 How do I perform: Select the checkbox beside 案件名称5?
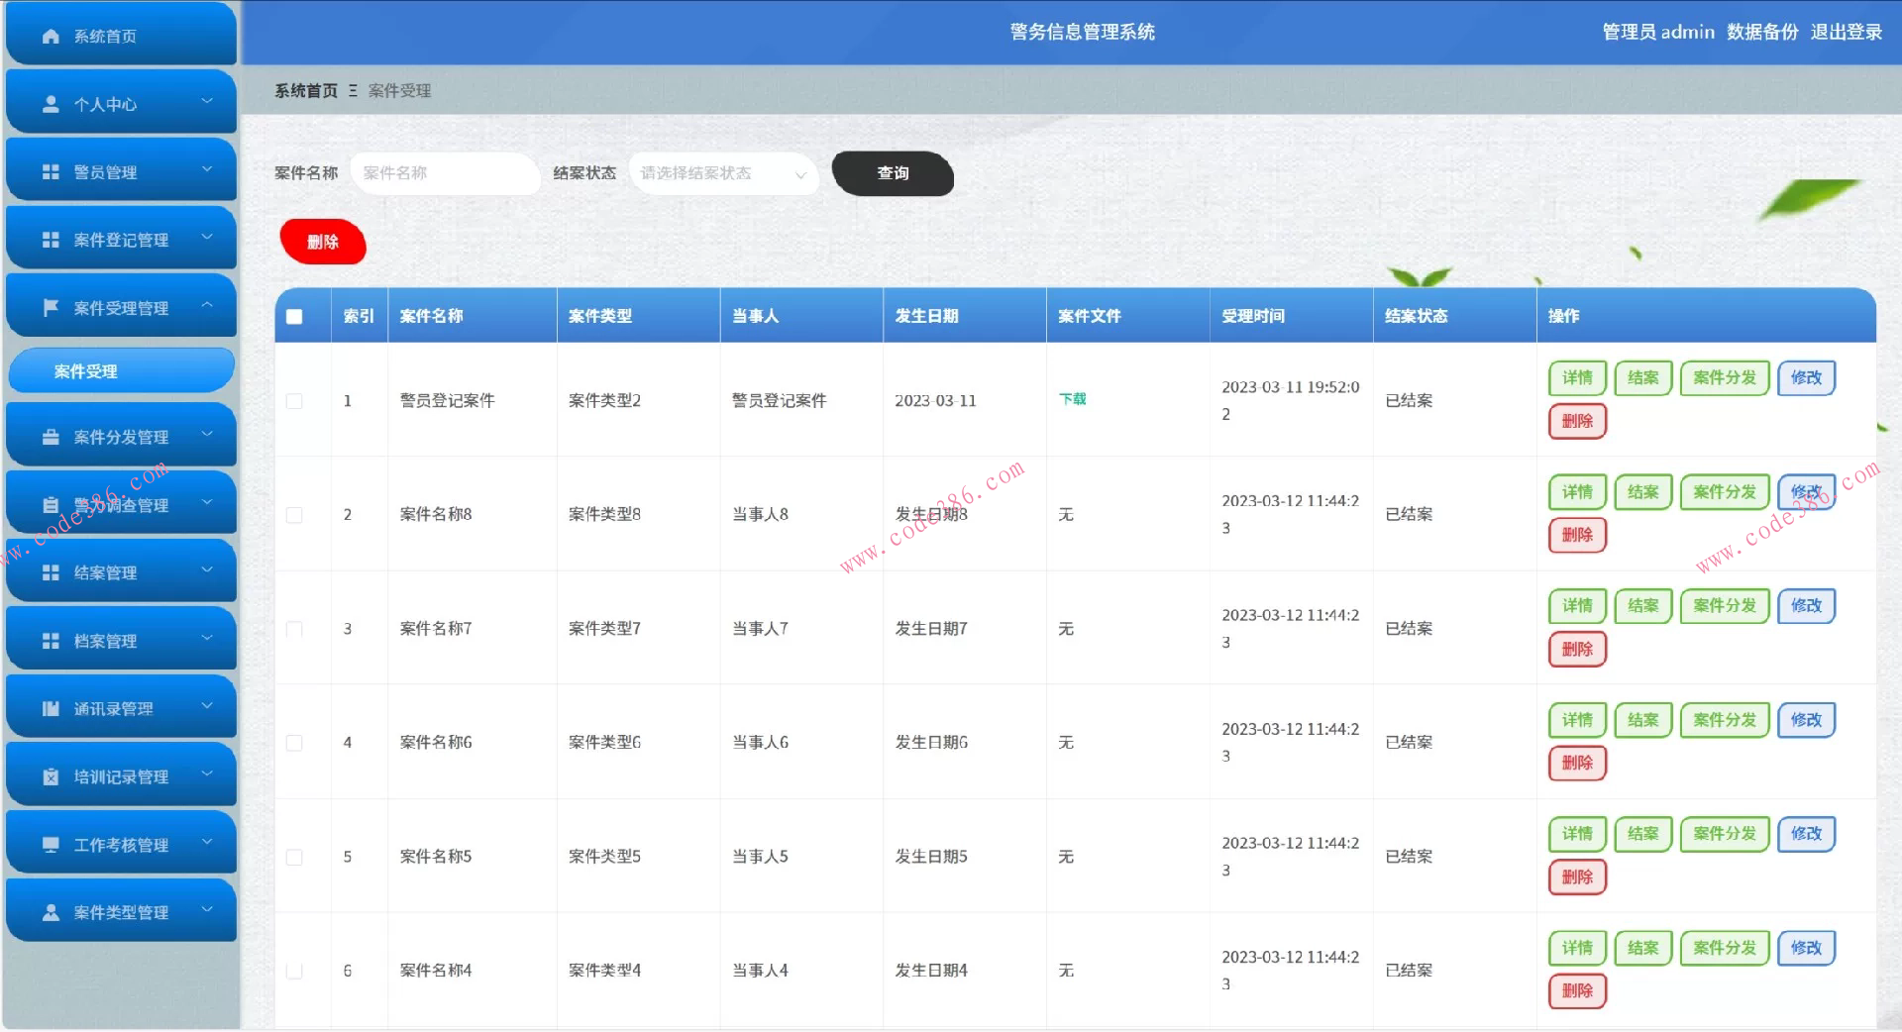coord(293,858)
